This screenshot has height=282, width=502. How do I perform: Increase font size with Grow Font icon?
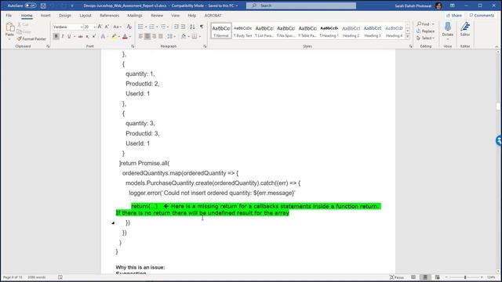100,27
